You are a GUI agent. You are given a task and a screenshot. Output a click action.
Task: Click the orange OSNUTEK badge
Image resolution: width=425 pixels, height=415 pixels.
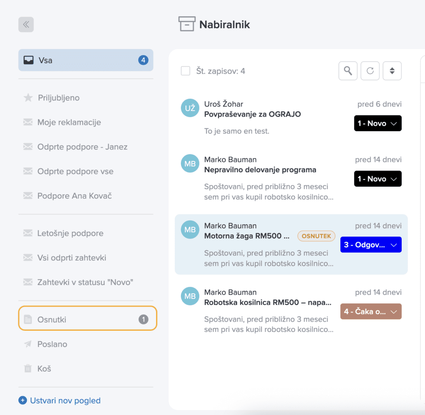(316, 236)
